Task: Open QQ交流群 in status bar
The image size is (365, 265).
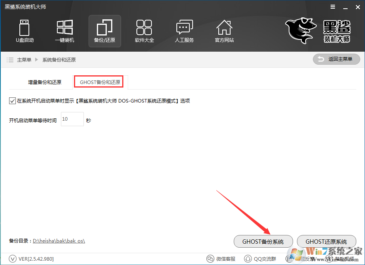Action: 260,259
